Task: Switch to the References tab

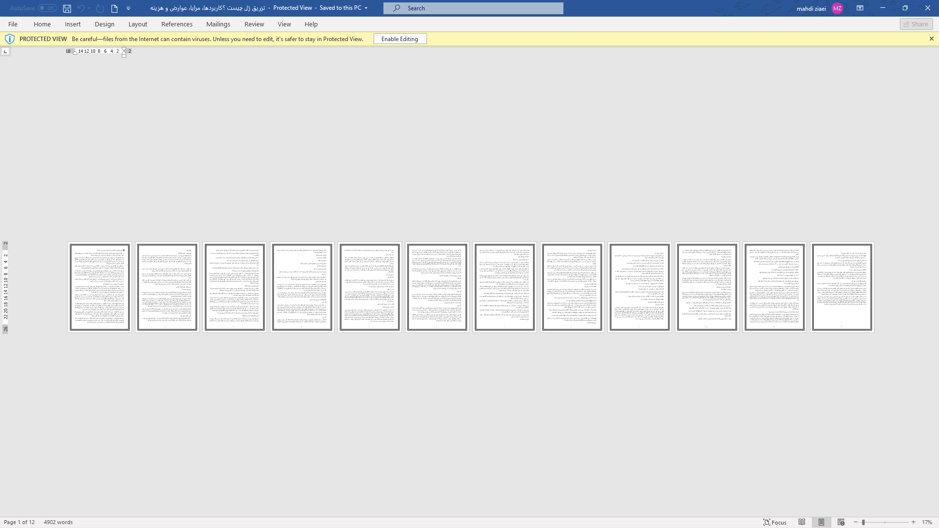Action: 177,24
